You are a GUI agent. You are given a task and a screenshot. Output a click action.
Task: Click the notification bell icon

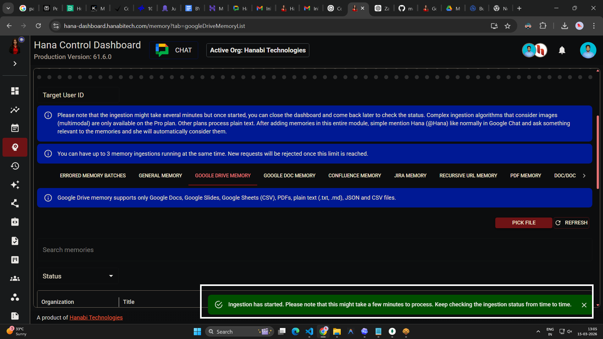coord(562,50)
